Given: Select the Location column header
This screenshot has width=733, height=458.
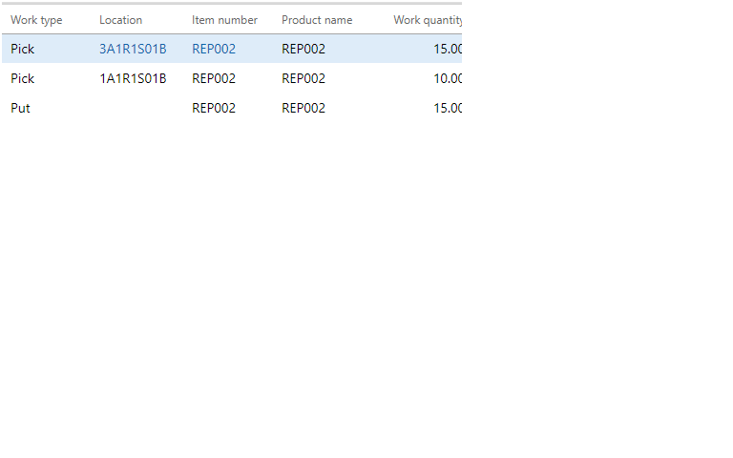Looking at the screenshot, I should (x=120, y=20).
